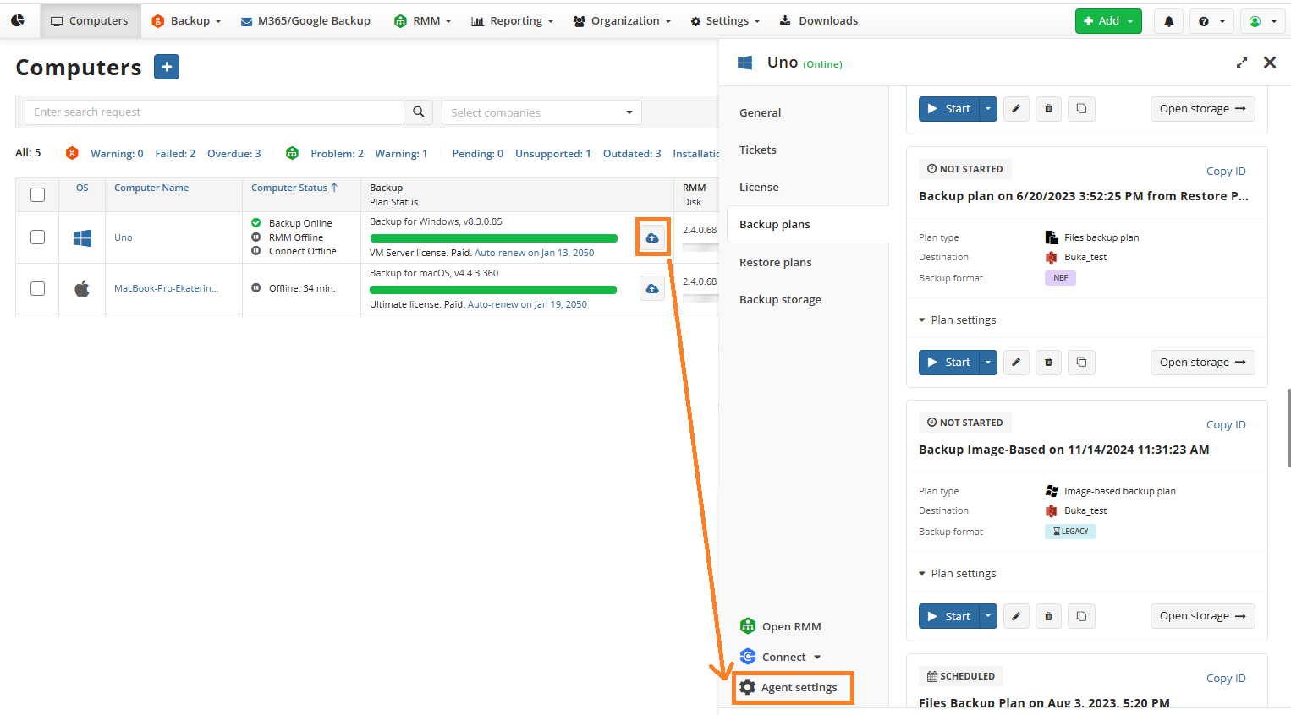Click Copy ID link for Image-Based plan
This screenshot has height=715, width=1291.
1225,424
